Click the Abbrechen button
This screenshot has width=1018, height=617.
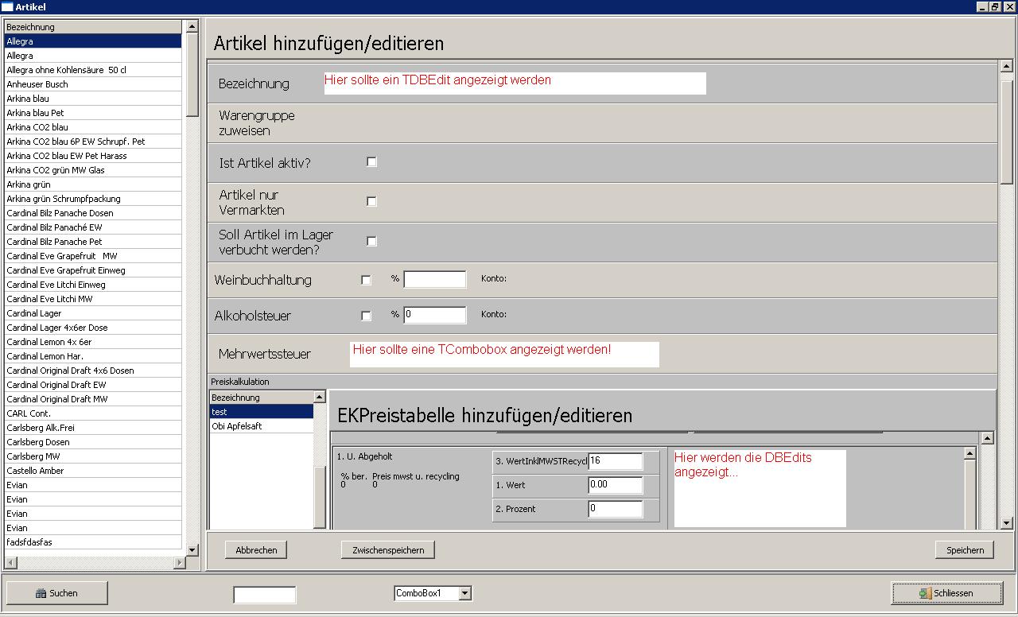256,549
